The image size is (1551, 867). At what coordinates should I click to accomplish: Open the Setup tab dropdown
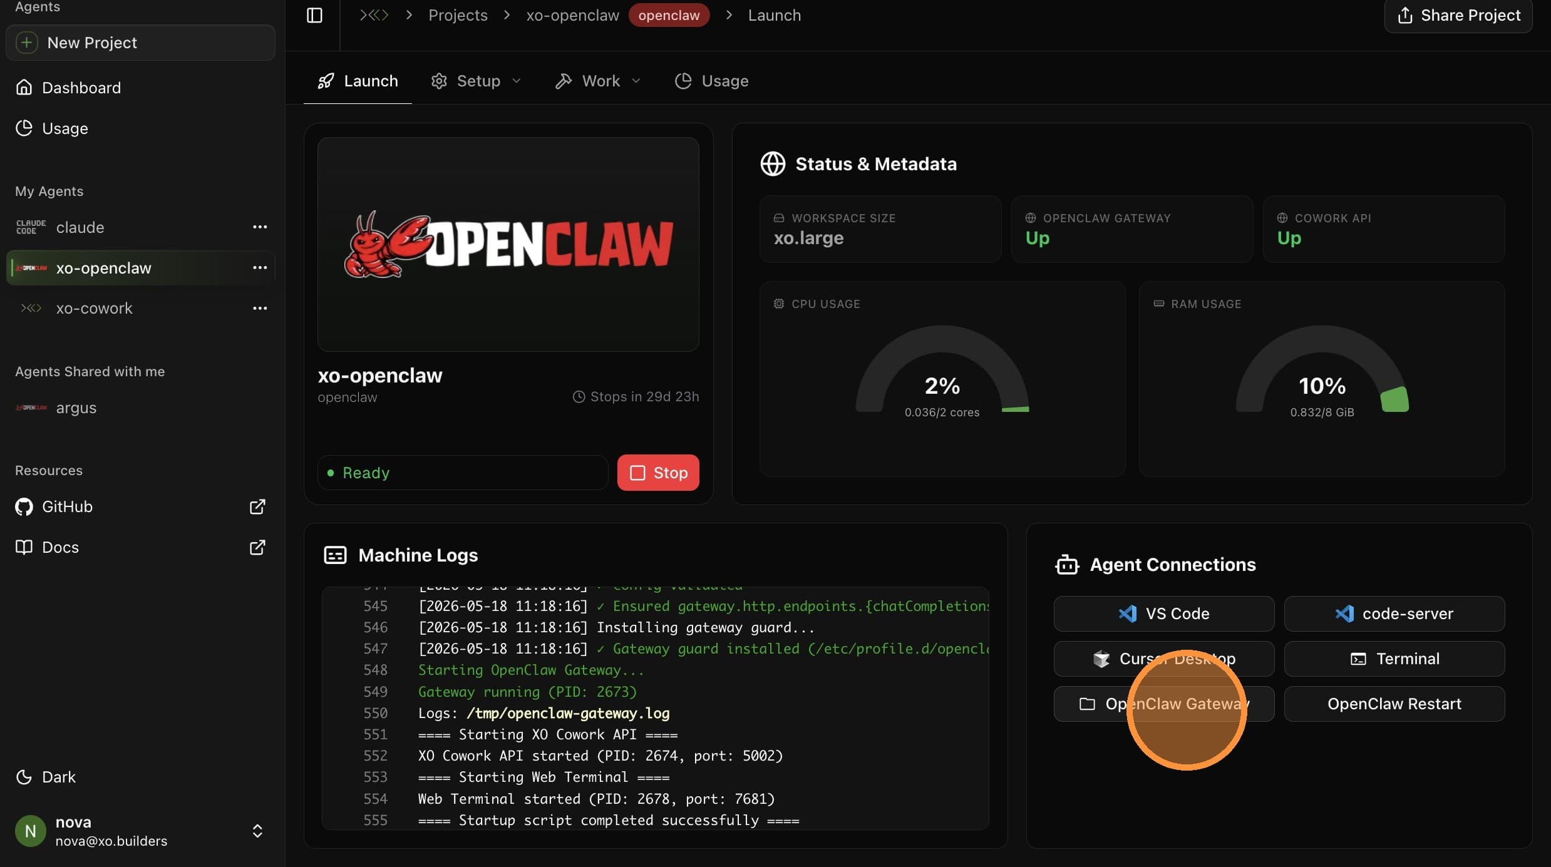(x=477, y=81)
